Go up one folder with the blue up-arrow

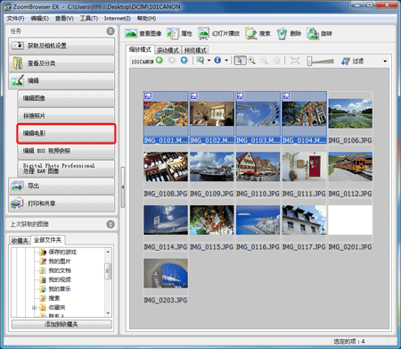(184, 61)
